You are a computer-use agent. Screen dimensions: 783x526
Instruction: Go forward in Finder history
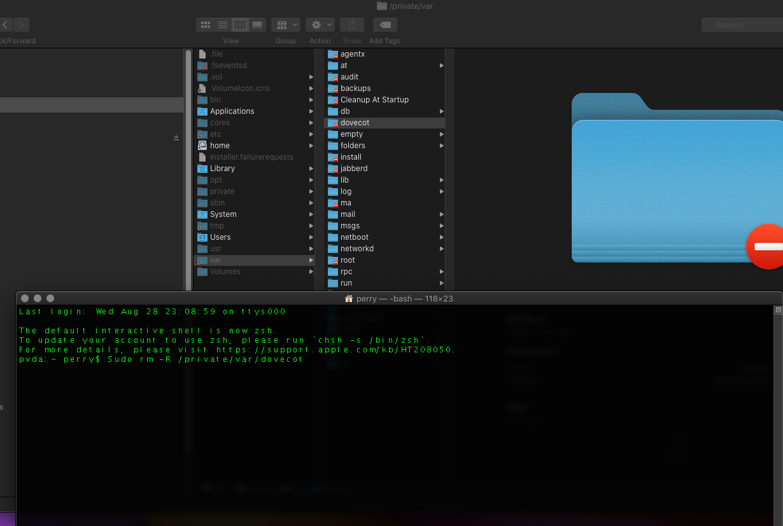point(21,25)
